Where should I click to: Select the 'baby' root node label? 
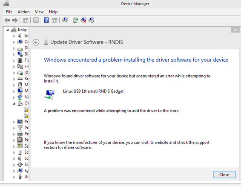click(23, 30)
